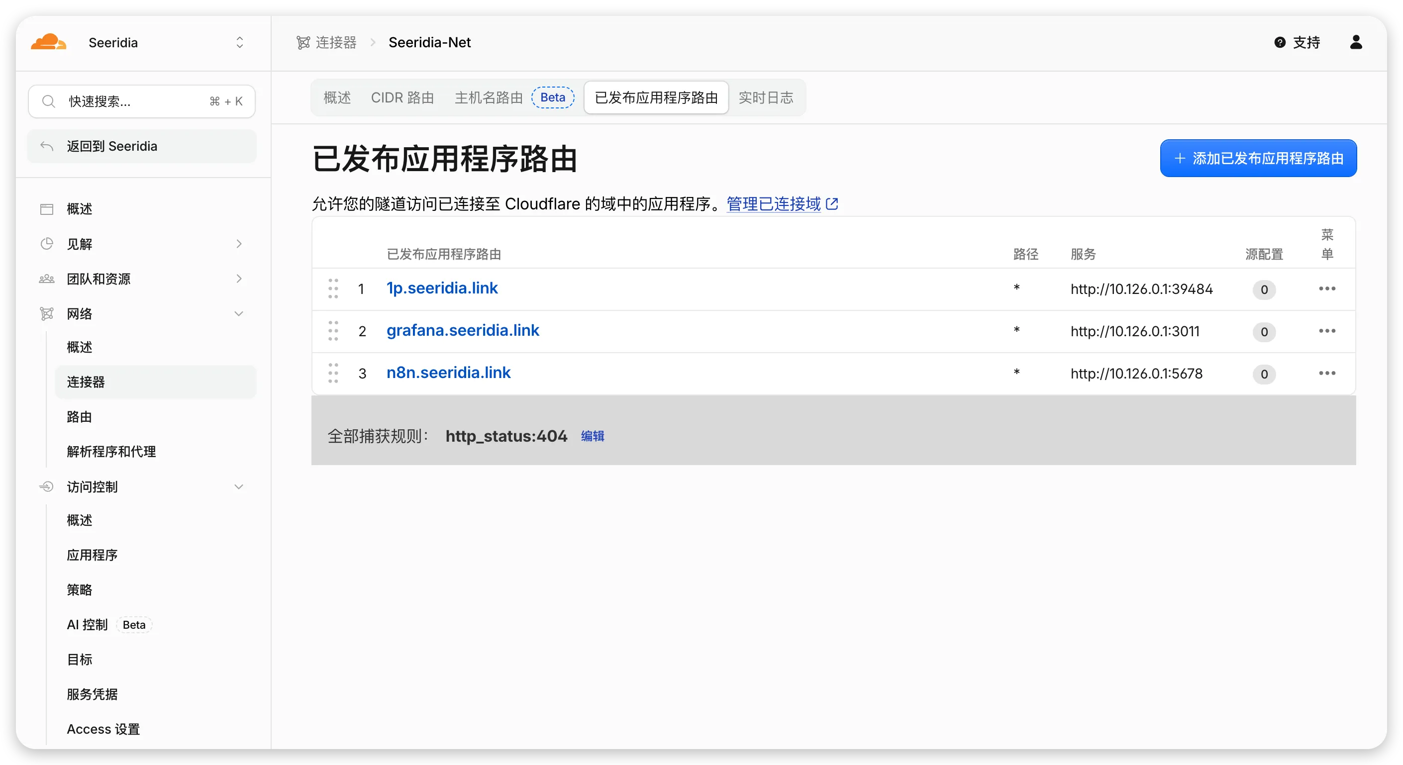
Task: Click the 路径 column header
Action: 1025,254
